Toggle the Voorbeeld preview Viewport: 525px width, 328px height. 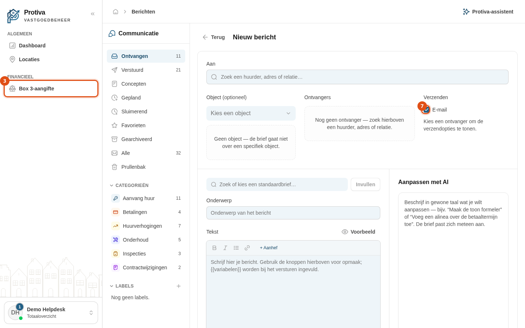(x=358, y=232)
